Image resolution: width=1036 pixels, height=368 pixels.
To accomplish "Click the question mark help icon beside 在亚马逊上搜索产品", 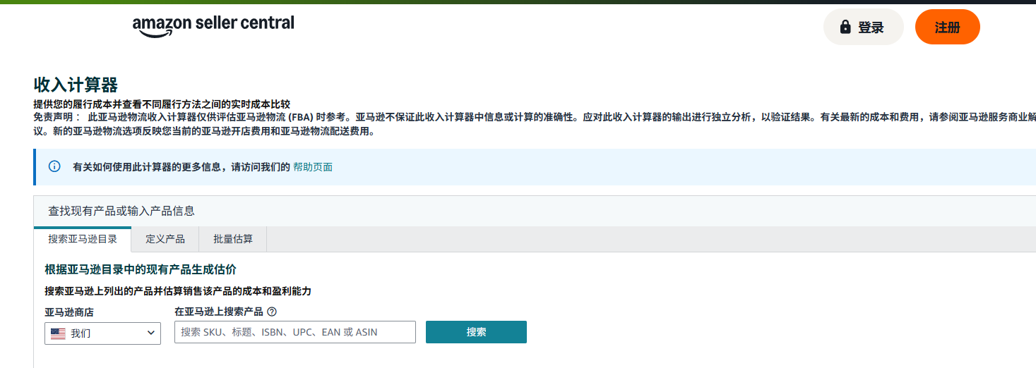I will [x=272, y=312].
